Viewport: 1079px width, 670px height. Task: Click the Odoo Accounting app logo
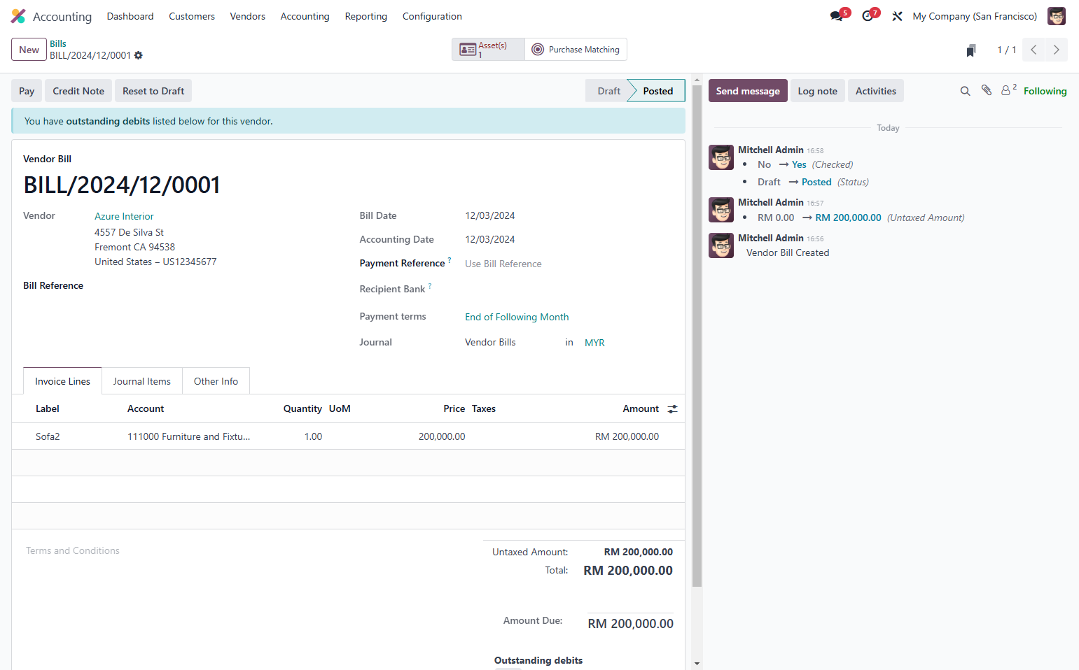[x=18, y=16]
